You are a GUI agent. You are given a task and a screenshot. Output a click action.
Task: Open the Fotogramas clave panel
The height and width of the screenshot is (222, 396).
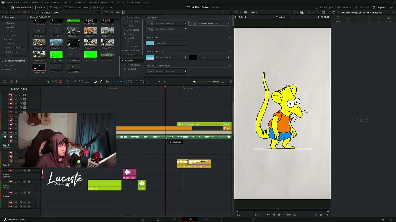coord(103,7)
